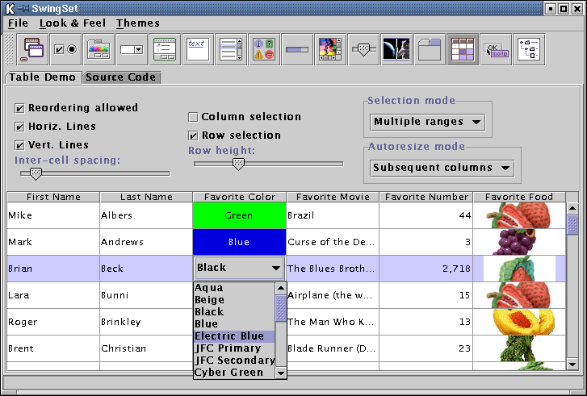Open the Color Chooser demo icon
Viewport: 587px width, 396px height.
pyautogui.click(x=99, y=49)
